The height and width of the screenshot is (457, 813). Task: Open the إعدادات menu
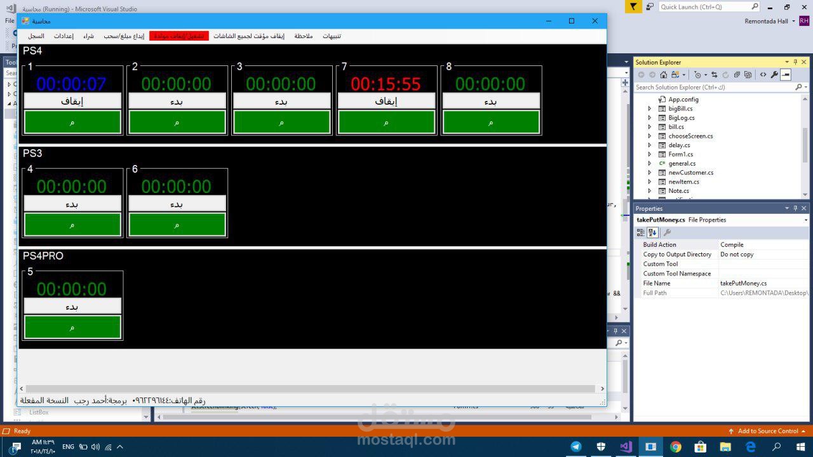[x=64, y=36]
